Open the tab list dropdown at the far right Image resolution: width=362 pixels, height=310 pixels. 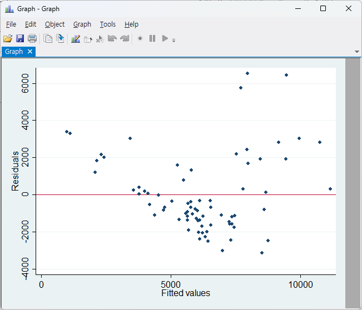356,52
